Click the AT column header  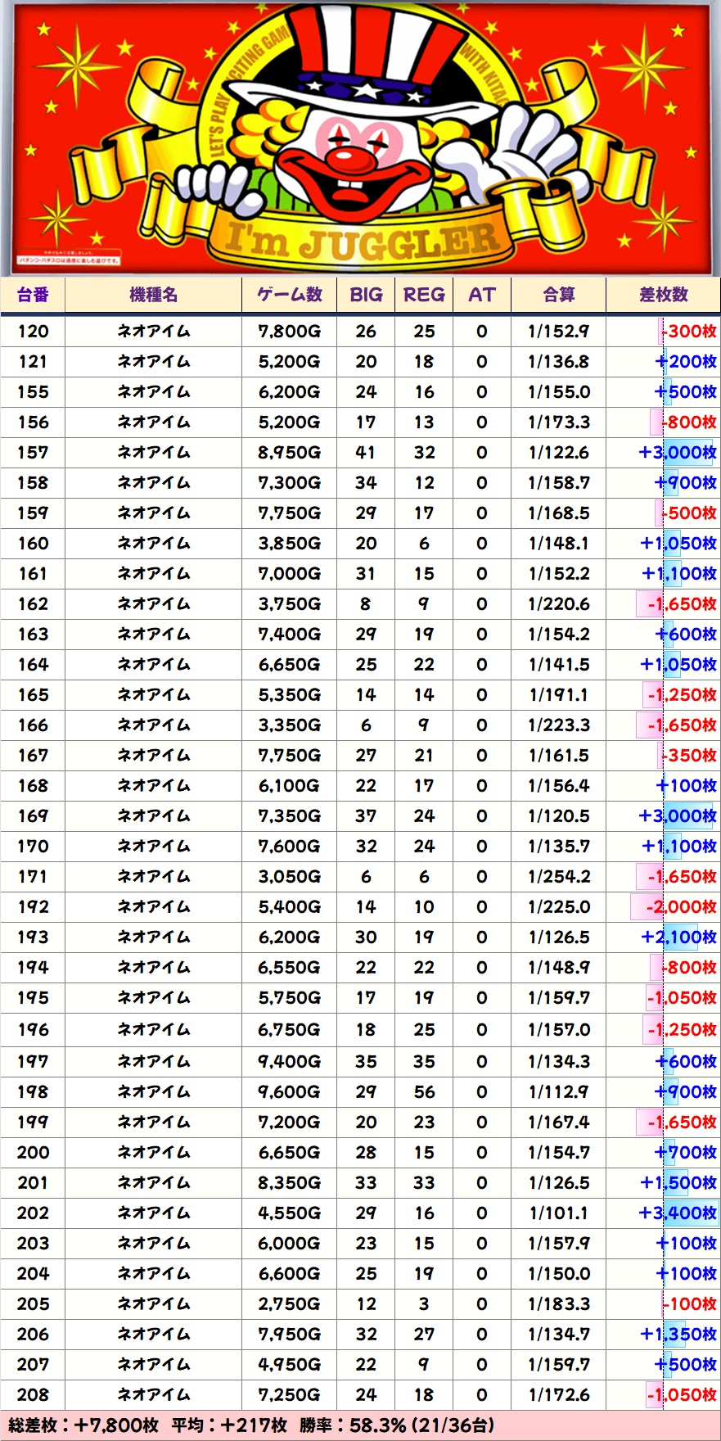coord(481,295)
